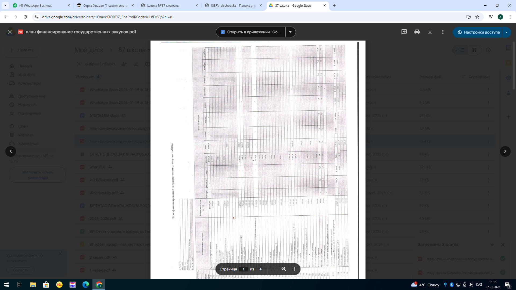The image size is (516, 290).
Task: Open the notification center icon
Action: [x=507, y=285]
